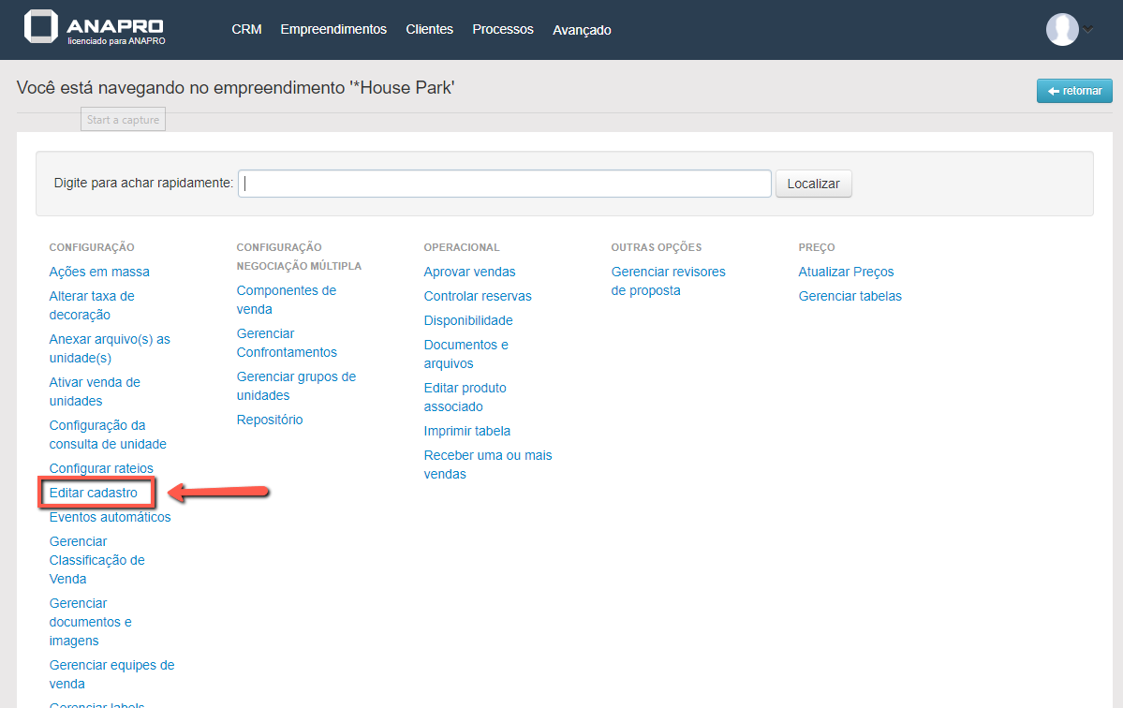
Task: Click Aprovar vendas link
Action: [469, 272]
